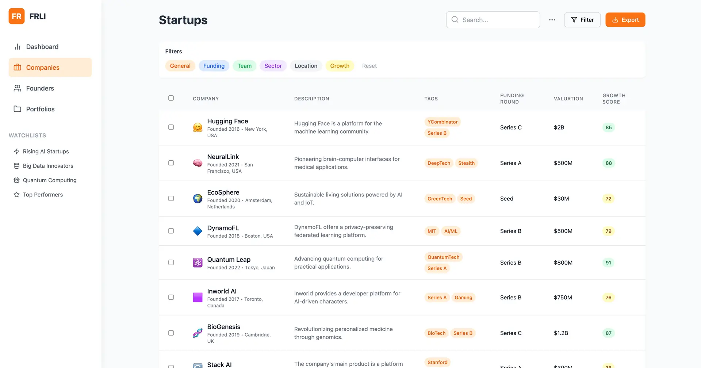Click the YCombinator tag

tap(443, 122)
